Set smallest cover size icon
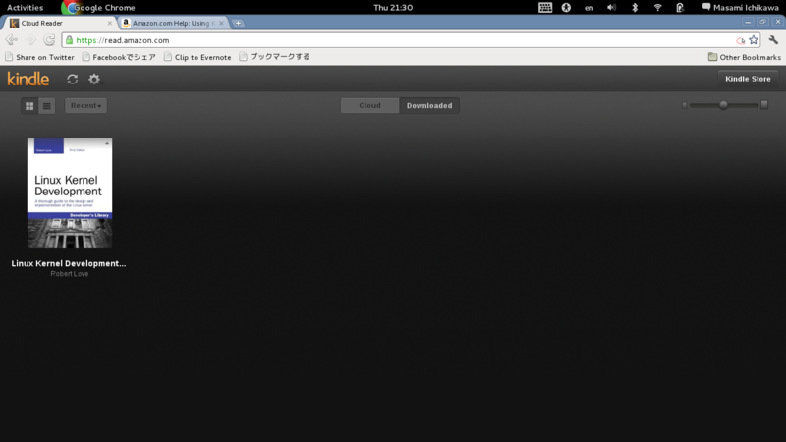This screenshot has width=786, height=442. coord(684,105)
